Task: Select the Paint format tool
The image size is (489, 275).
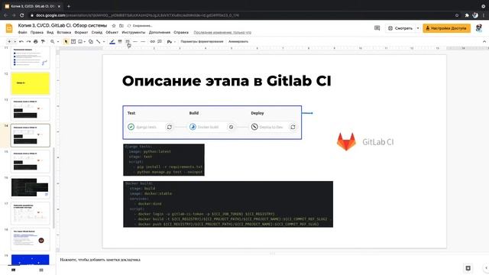Action: point(43,41)
